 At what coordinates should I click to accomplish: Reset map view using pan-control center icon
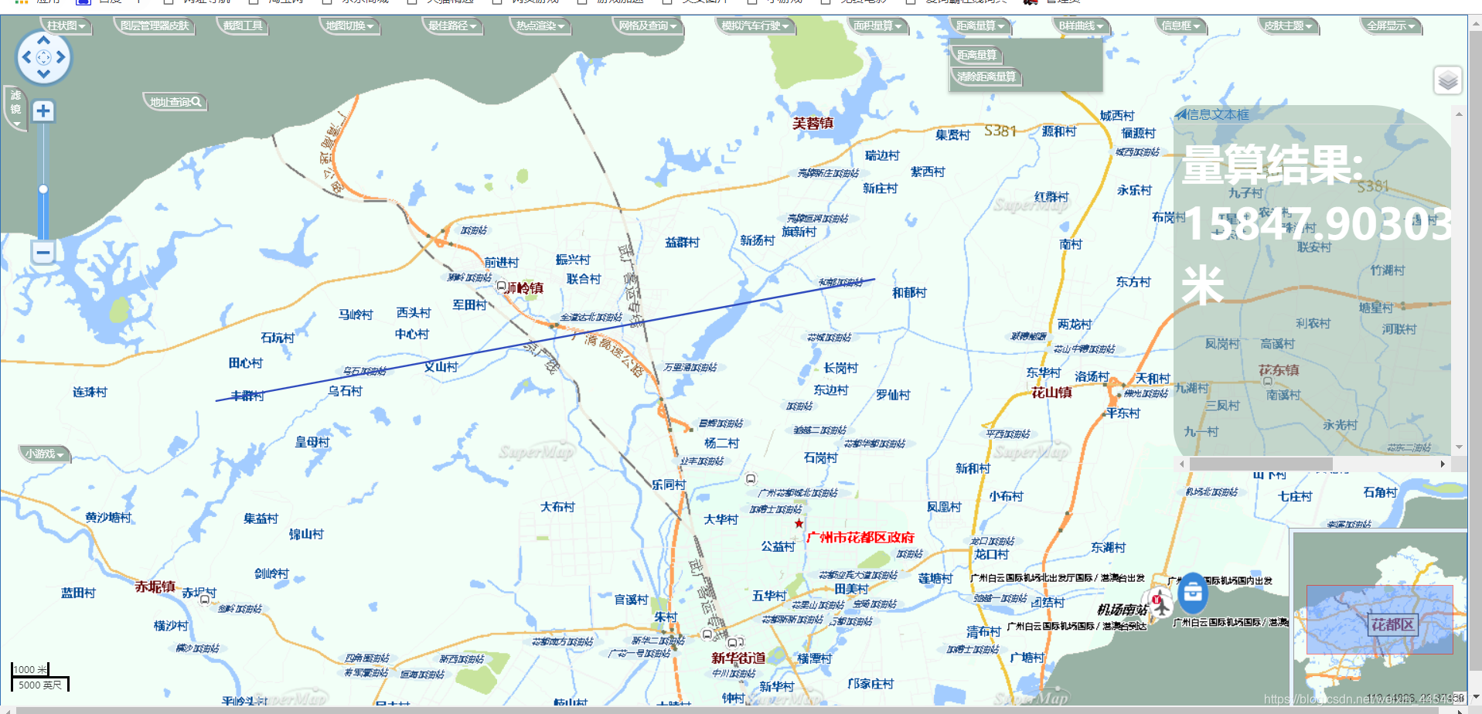tap(43, 57)
